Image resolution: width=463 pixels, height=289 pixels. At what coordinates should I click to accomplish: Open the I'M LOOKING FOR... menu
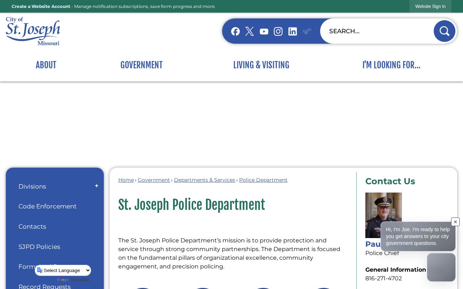(x=391, y=65)
